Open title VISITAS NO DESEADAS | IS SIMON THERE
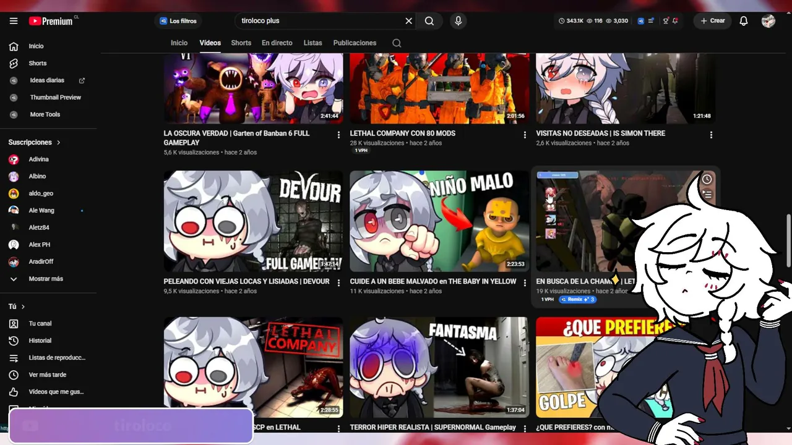Screen dimensions: 792x445 point(600,133)
